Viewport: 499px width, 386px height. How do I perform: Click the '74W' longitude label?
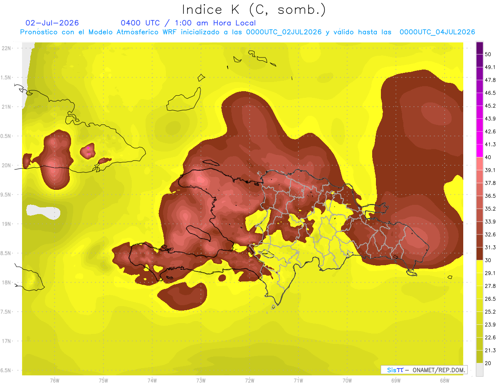point(152,381)
